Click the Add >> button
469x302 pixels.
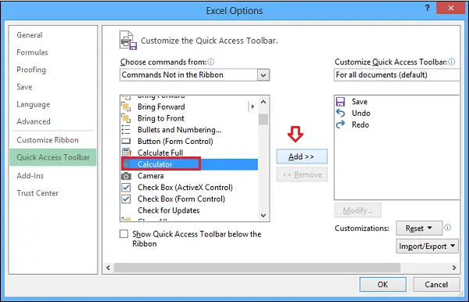[302, 156]
